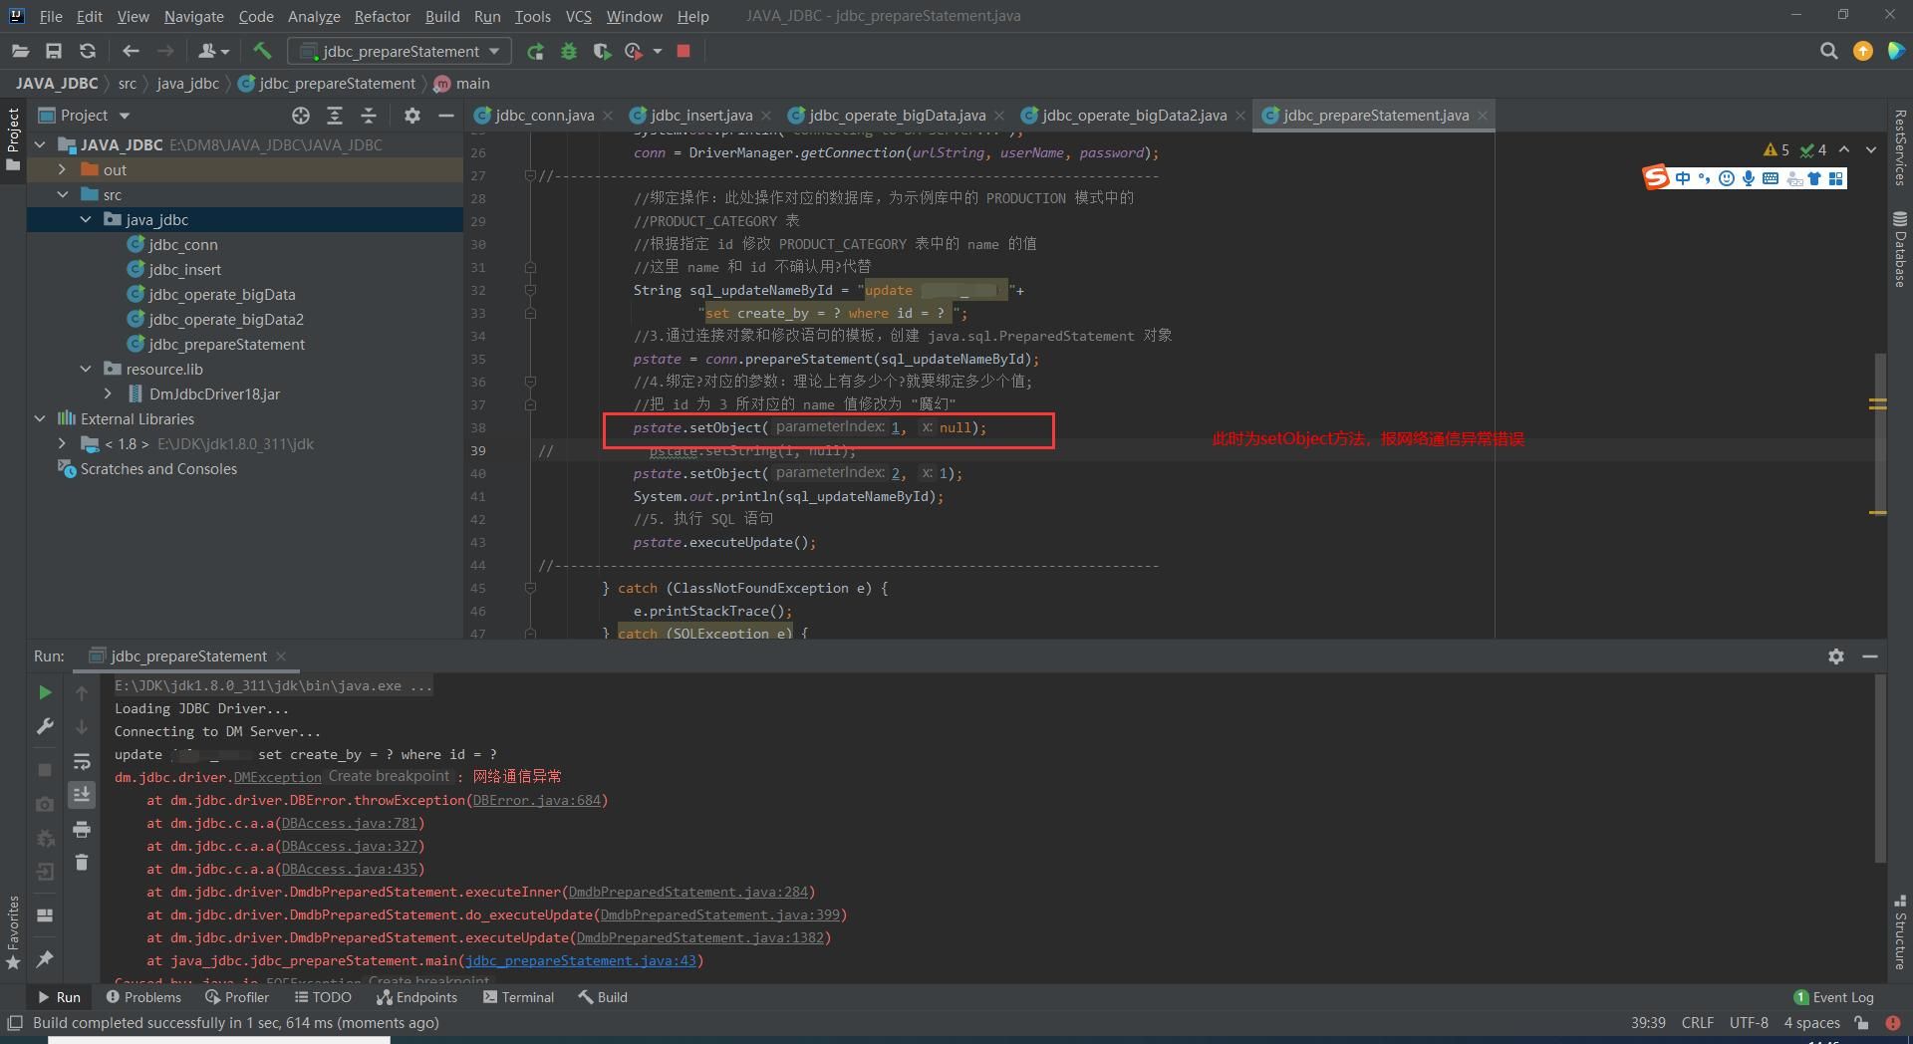
Task: Collapse the JAVA_JDBC project root
Action: coord(40,145)
